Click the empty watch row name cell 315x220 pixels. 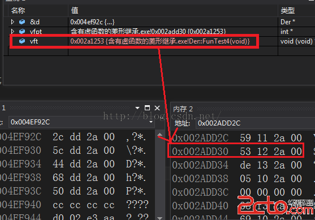[38, 51]
